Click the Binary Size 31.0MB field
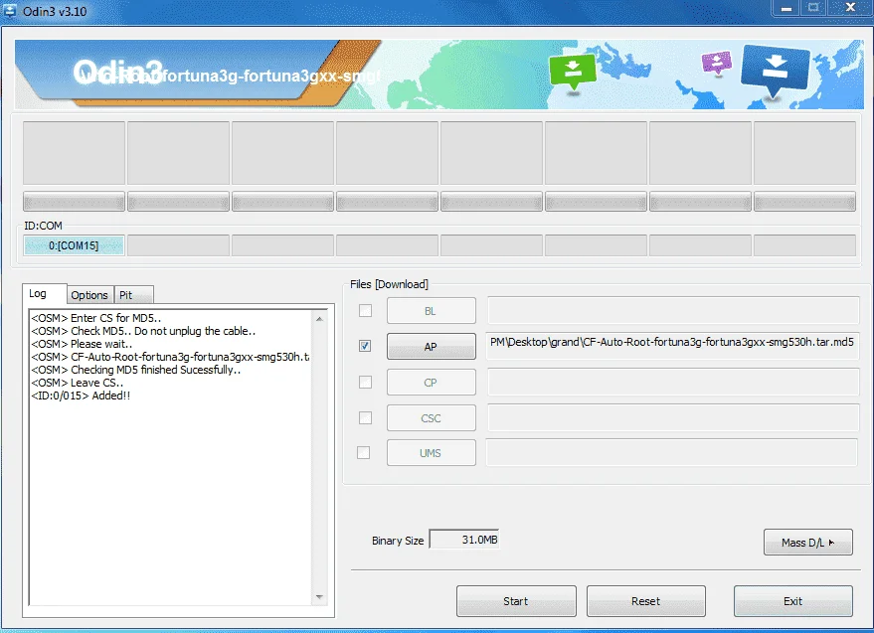 [x=463, y=540]
